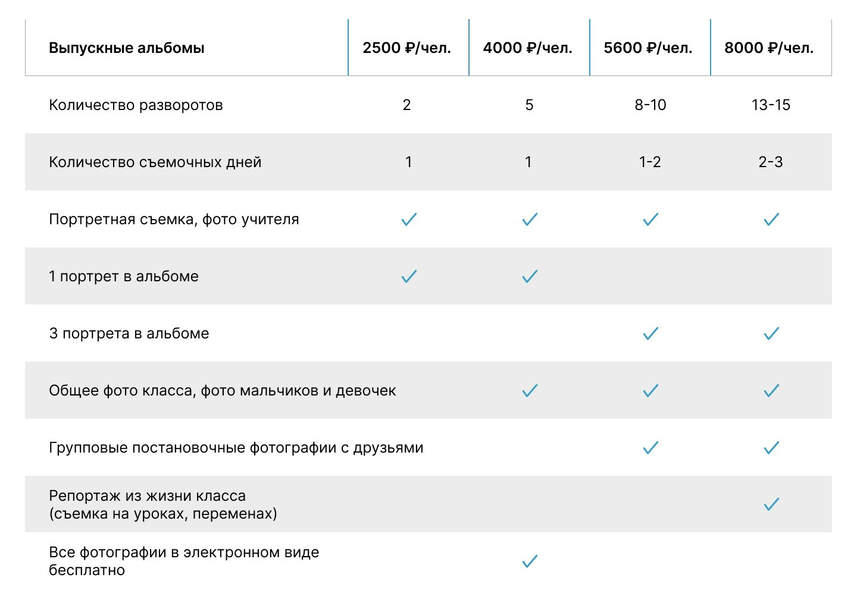The width and height of the screenshot is (857, 609).
Task: Click the 13-15 spreads value
Action: (771, 105)
